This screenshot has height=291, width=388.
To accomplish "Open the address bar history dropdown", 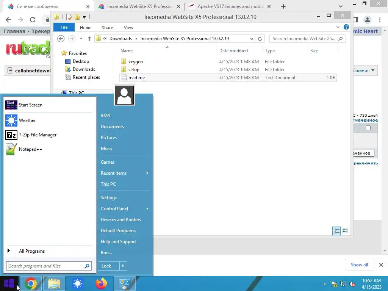I will [x=252, y=39].
